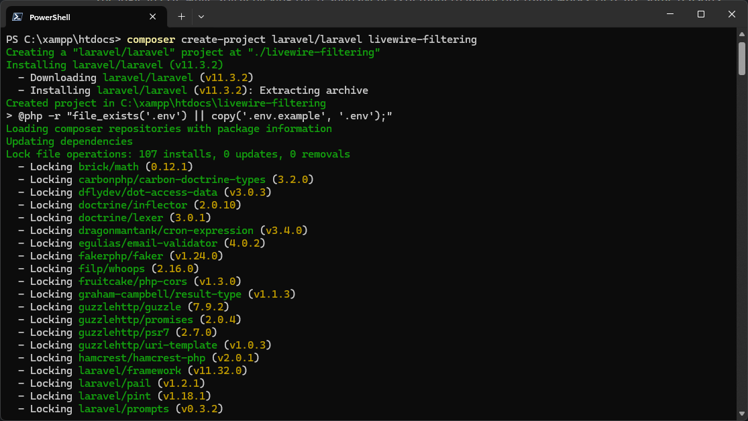Click 'filp/whoops' package name
Image resolution: width=748 pixels, height=421 pixels.
point(111,269)
